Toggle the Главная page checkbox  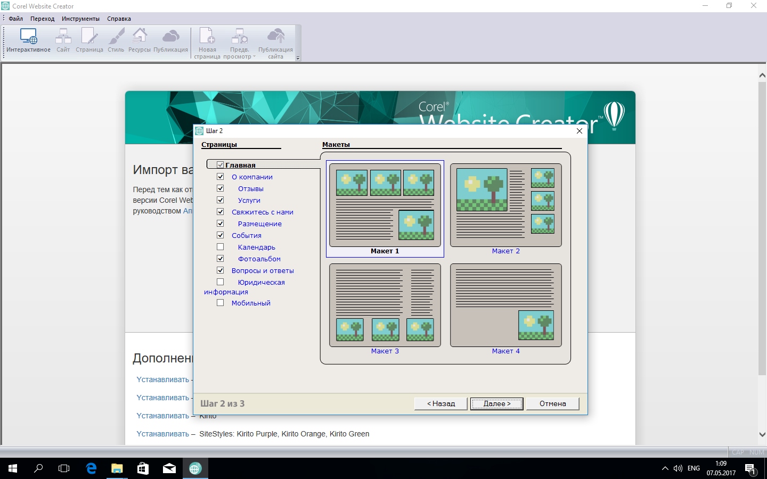coord(220,165)
